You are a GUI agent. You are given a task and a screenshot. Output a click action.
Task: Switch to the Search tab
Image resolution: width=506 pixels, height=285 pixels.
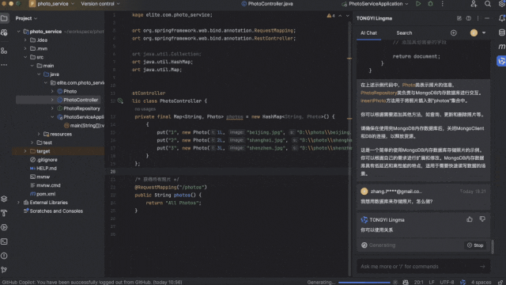(x=404, y=33)
